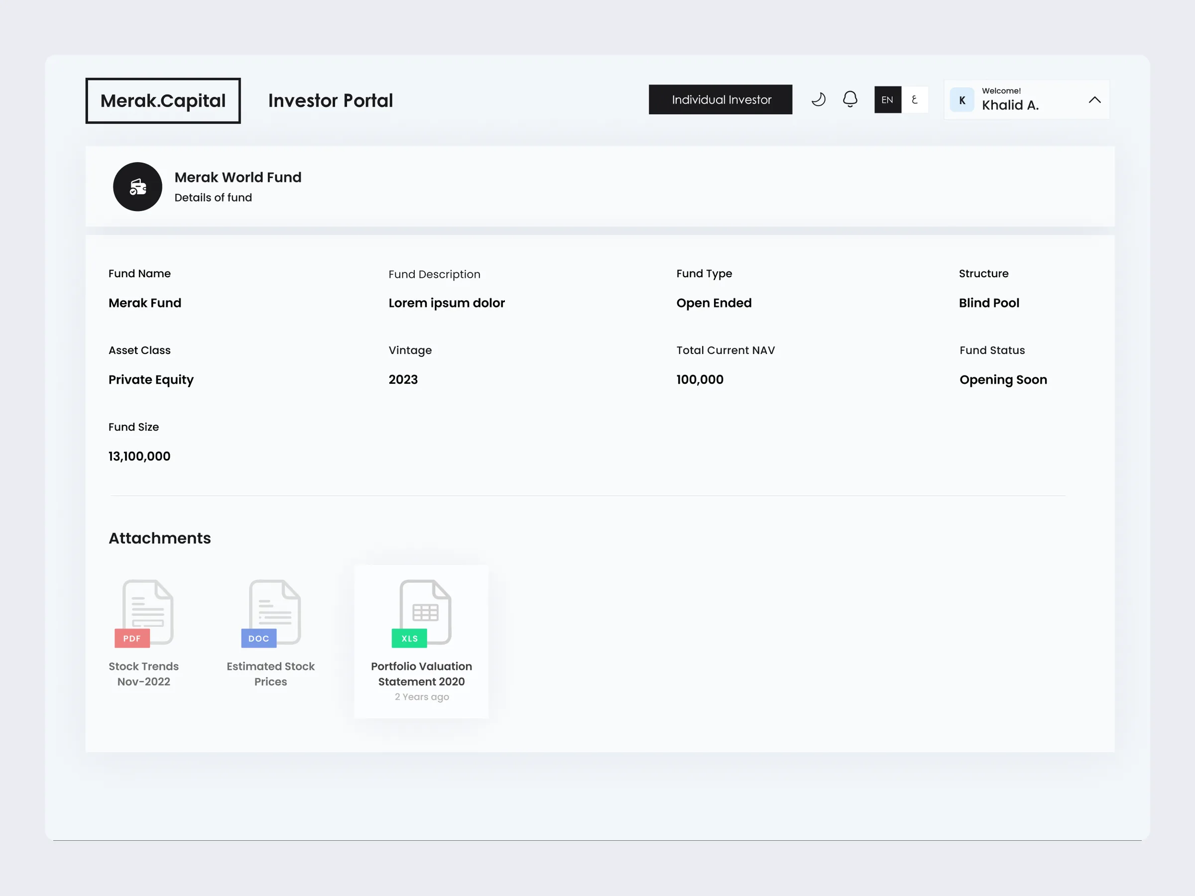The height and width of the screenshot is (896, 1195).
Task: Open notifications via the bell icon
Action: (850, 100)
